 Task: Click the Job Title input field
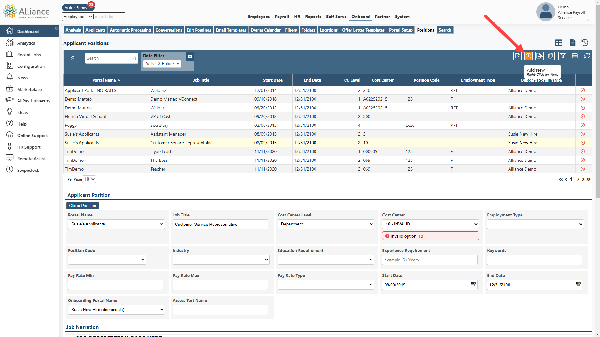[220, 224]
